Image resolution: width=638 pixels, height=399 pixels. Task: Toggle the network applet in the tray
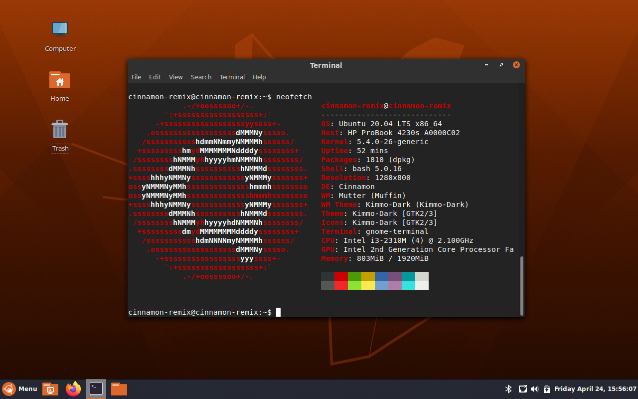click(522, 389)
